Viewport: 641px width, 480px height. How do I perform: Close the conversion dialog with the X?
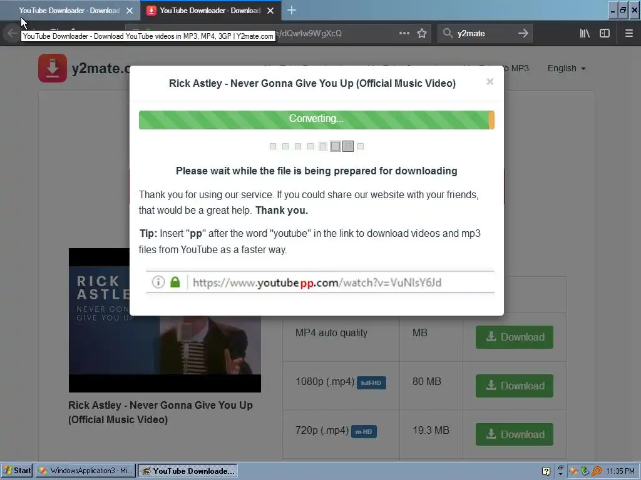[490, 82]
